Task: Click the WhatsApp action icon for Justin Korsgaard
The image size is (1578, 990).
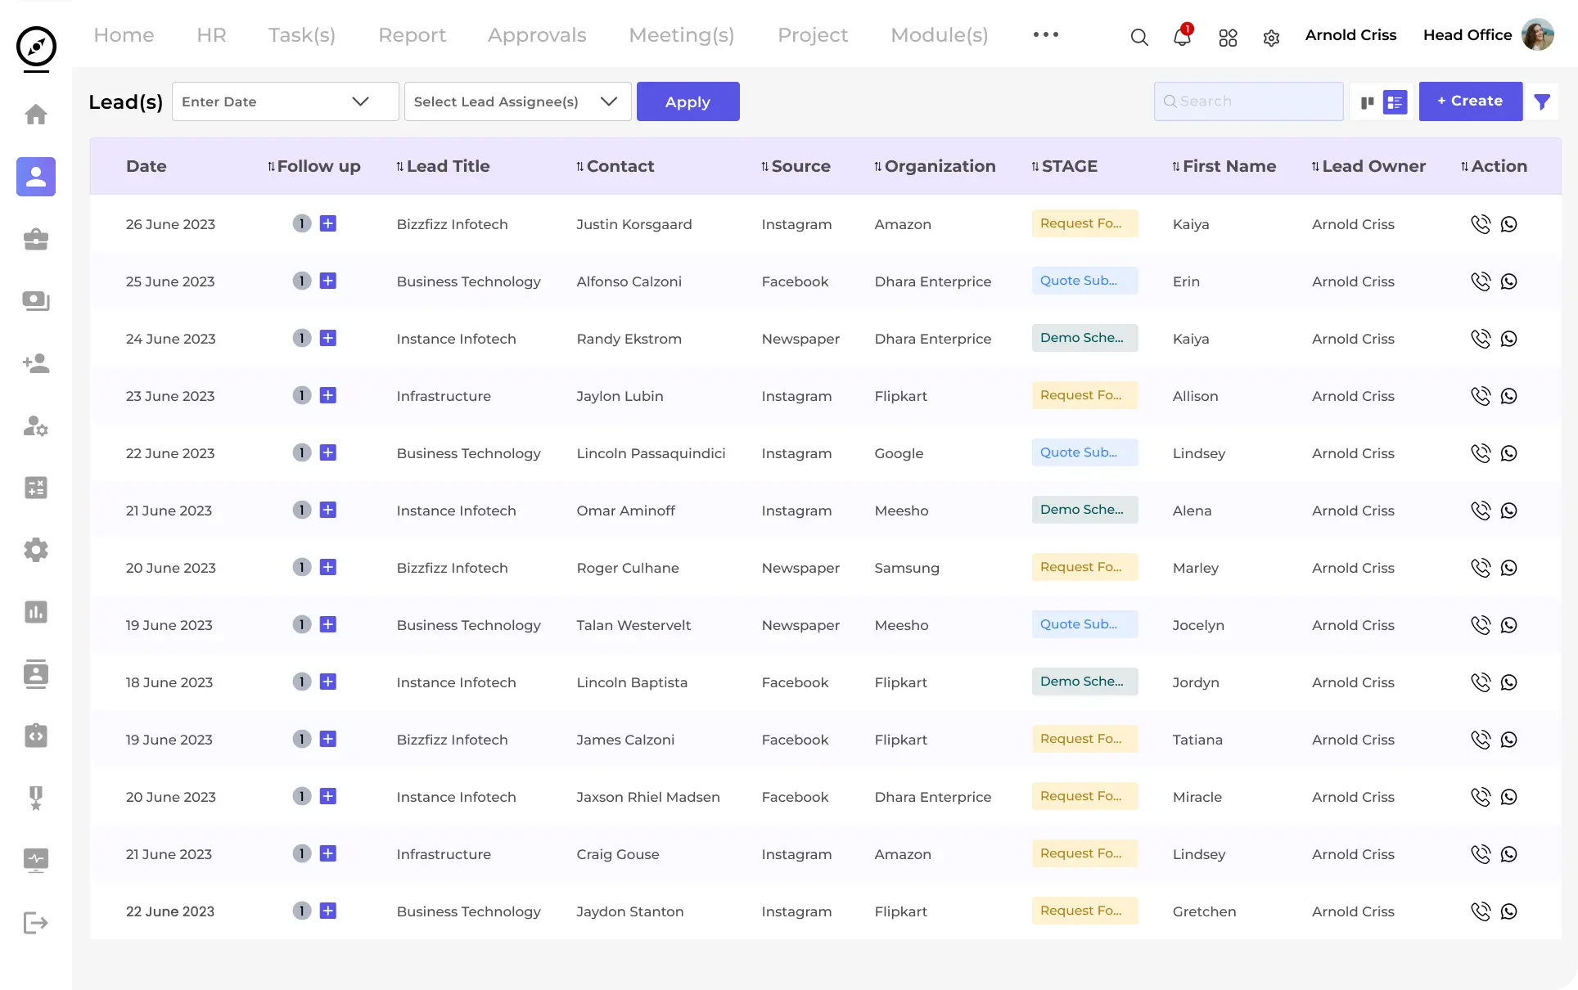Action: click(1509, 223)
